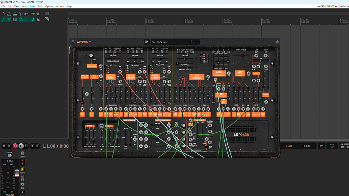Open the Item menu
Viewport: 349px width, 196px height.
point(32,6)
